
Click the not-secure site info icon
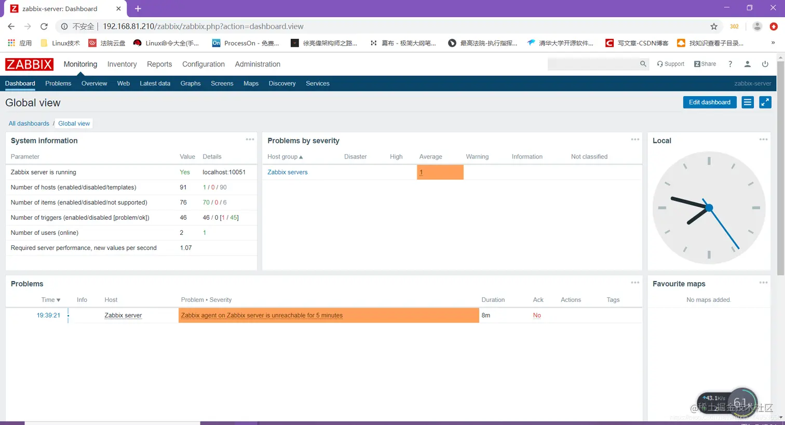coord(64,26)
